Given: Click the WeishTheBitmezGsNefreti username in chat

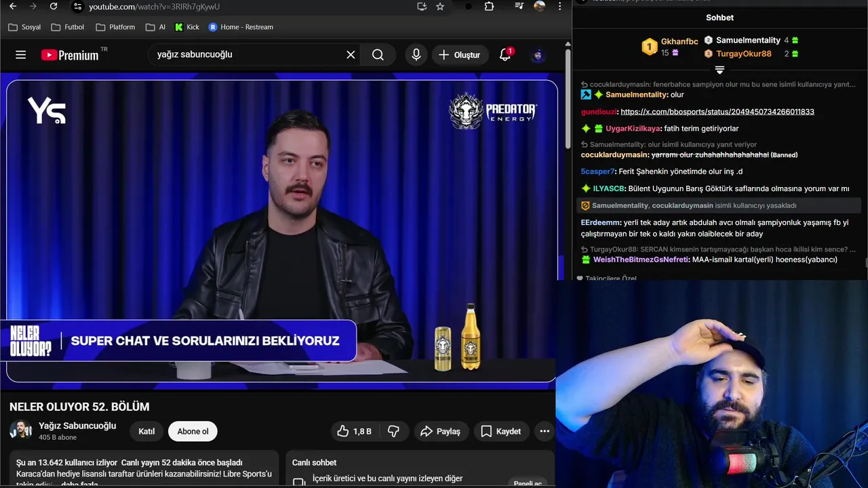Looking at the screenshot, I should [x=641, y=260].
